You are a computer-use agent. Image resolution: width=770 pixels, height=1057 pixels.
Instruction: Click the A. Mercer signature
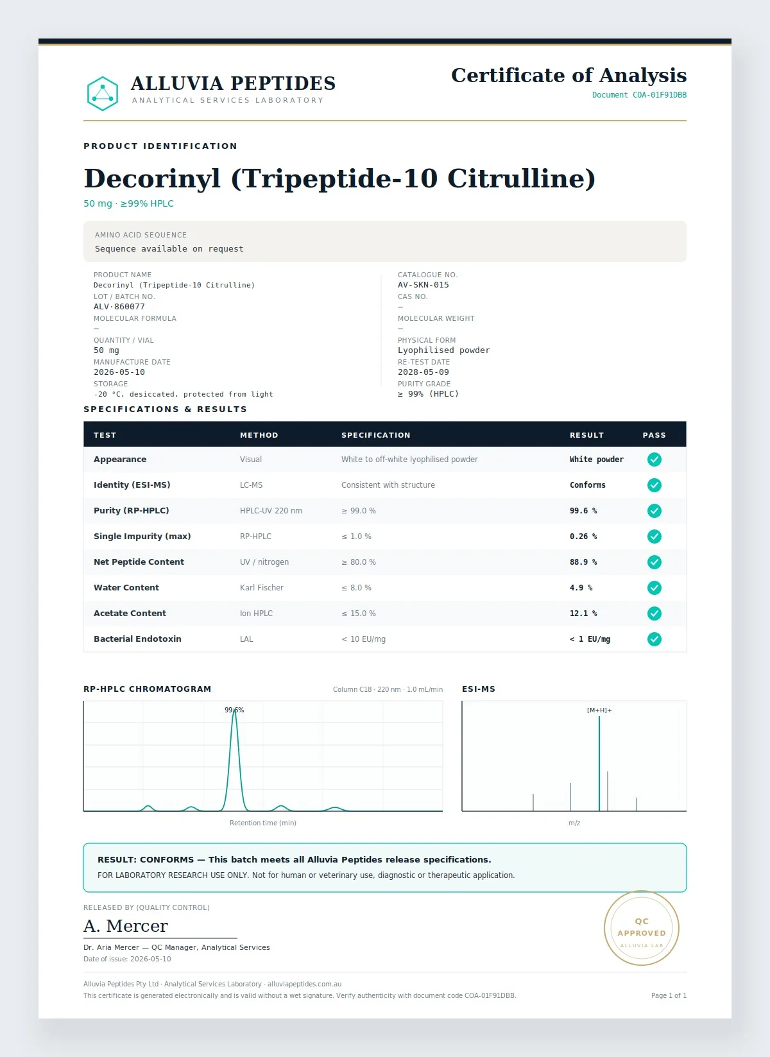click(126, 926)
